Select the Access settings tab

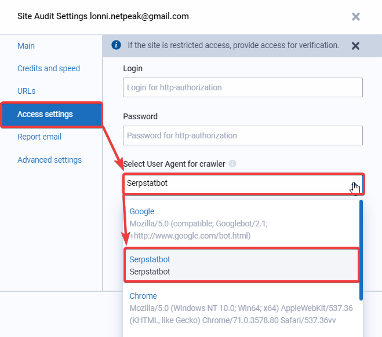click(52, 114)
